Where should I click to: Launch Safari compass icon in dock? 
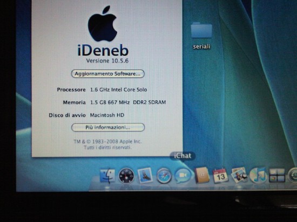tap(164, 176)
